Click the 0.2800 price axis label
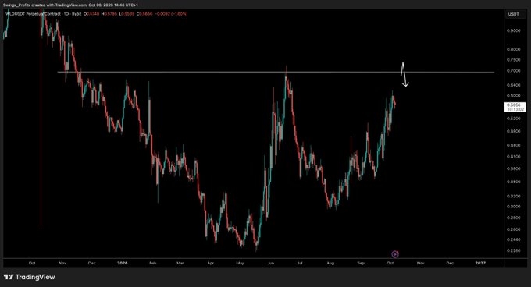The width and height of the screenshot is (531, 287). point(513,218)
